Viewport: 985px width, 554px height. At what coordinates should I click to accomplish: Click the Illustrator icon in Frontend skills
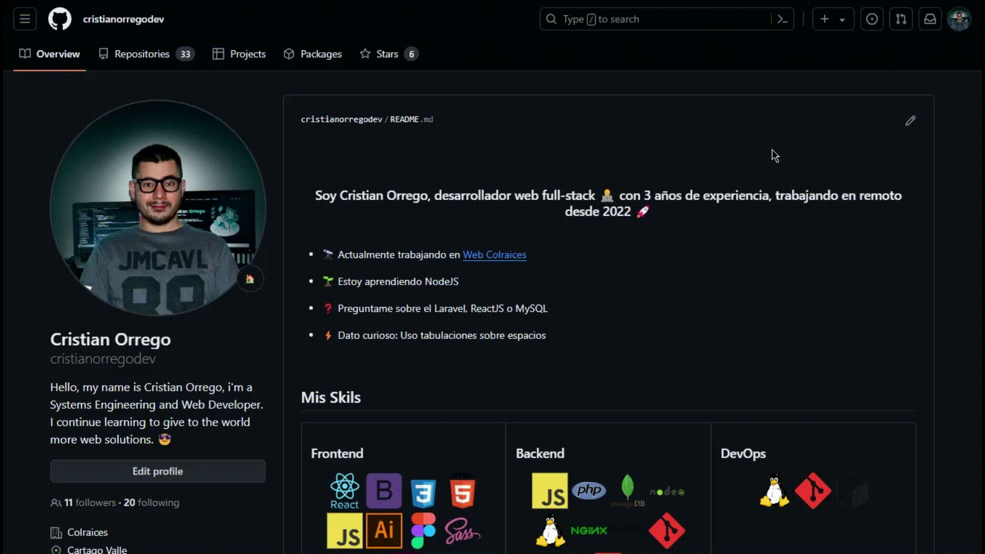(x=384, y=531)
